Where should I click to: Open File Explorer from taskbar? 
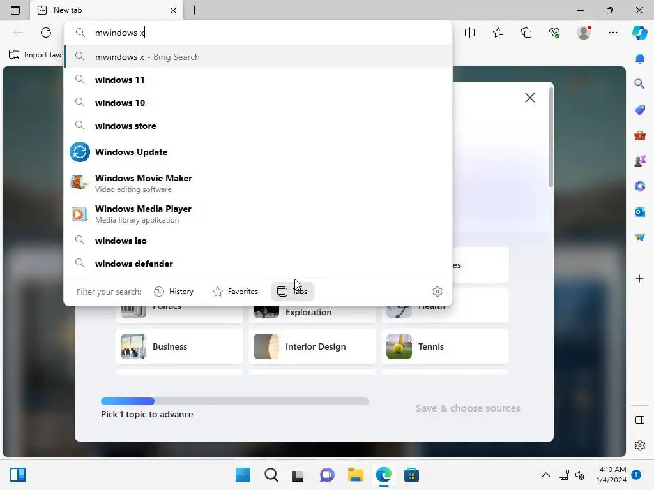click(x=356, y=475)
